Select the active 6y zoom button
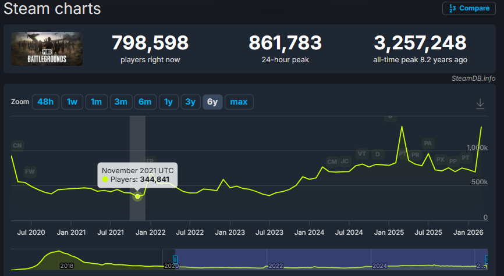Screen dimensions: 504x276 point(212,102)
